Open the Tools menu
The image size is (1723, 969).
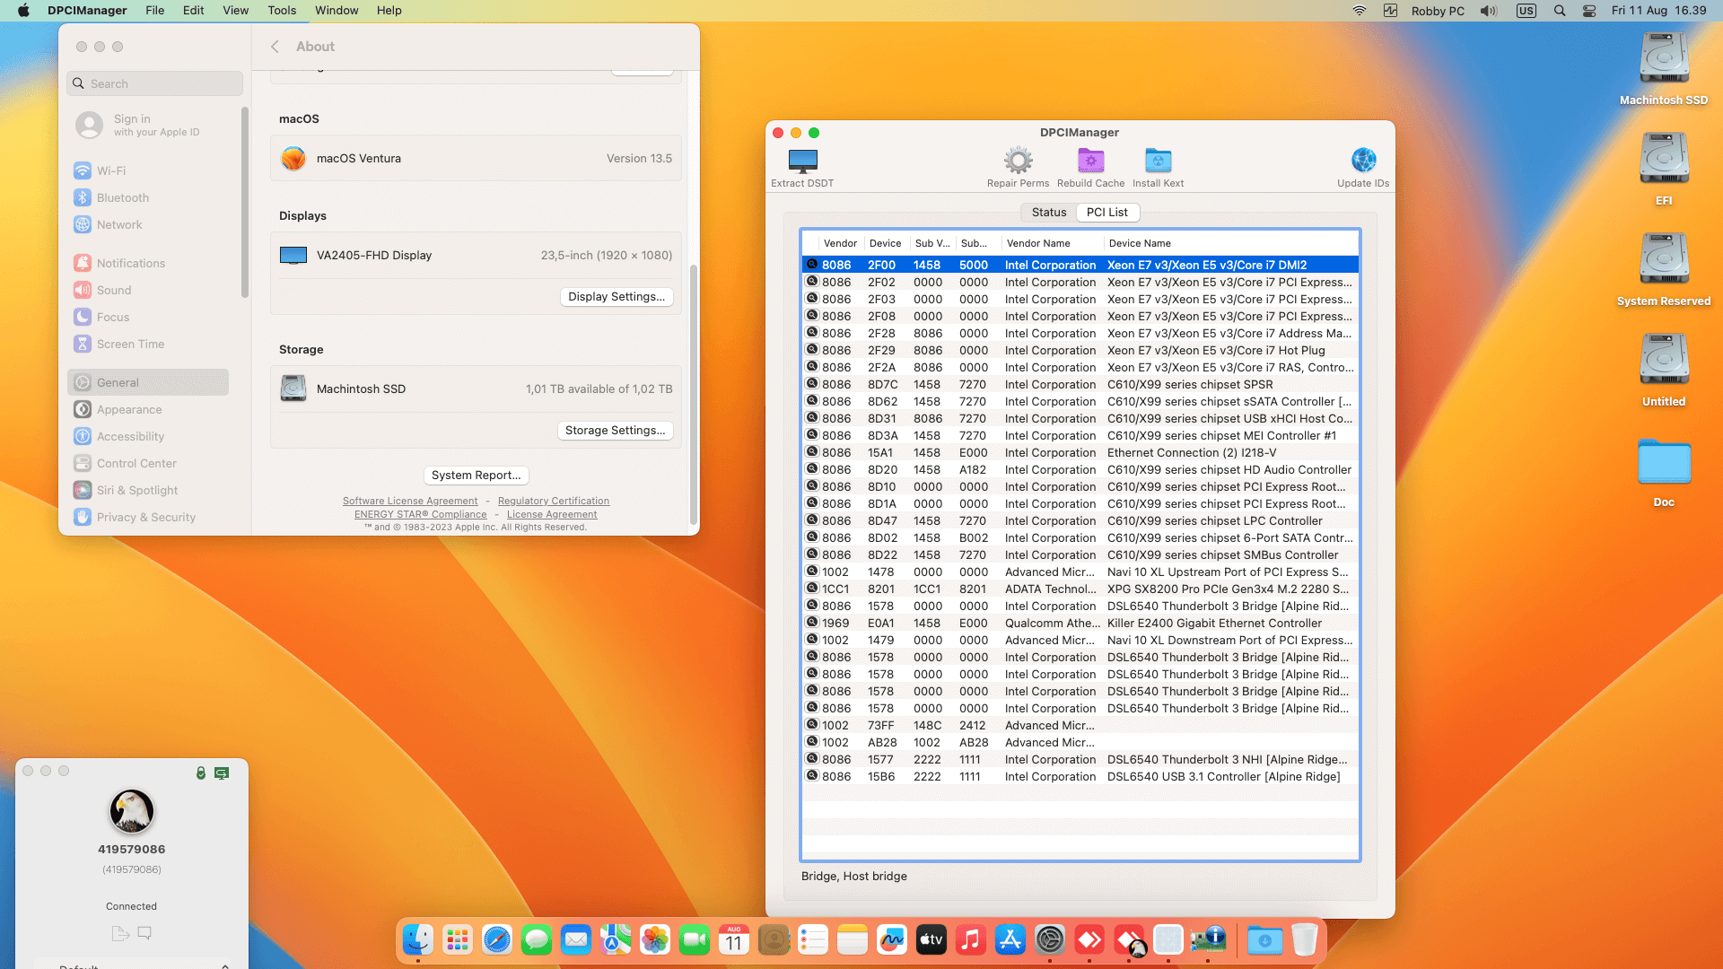click(282, 11)
